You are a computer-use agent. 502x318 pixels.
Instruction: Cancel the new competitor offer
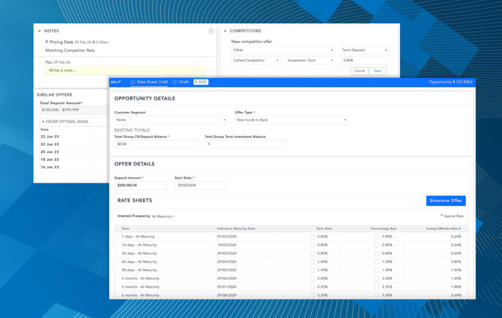359,71
